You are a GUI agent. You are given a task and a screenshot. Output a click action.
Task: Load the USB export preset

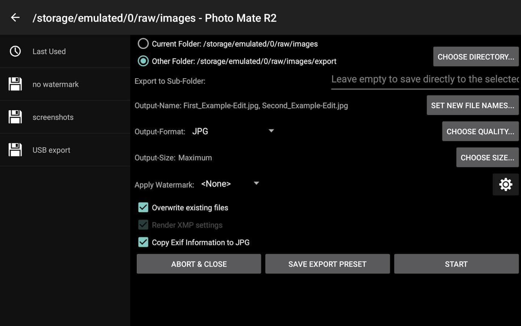51,150
